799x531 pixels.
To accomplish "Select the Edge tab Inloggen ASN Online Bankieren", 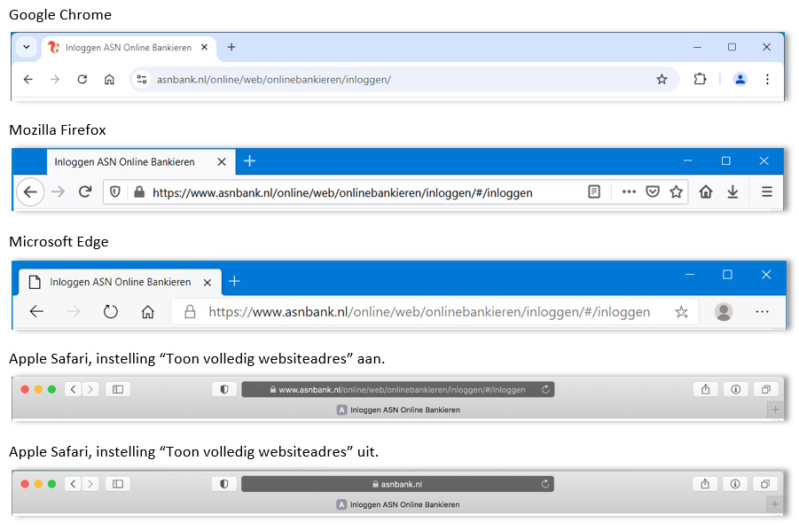I will pyautogui.click(x=121, y=282).
